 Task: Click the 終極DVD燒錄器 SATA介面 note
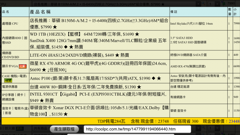188,55
